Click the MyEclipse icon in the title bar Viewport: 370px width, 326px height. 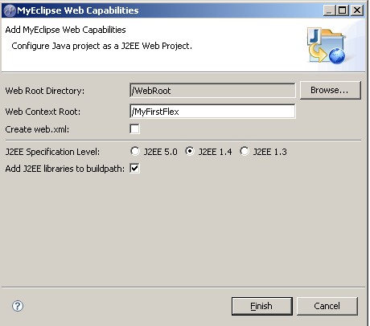10,10
